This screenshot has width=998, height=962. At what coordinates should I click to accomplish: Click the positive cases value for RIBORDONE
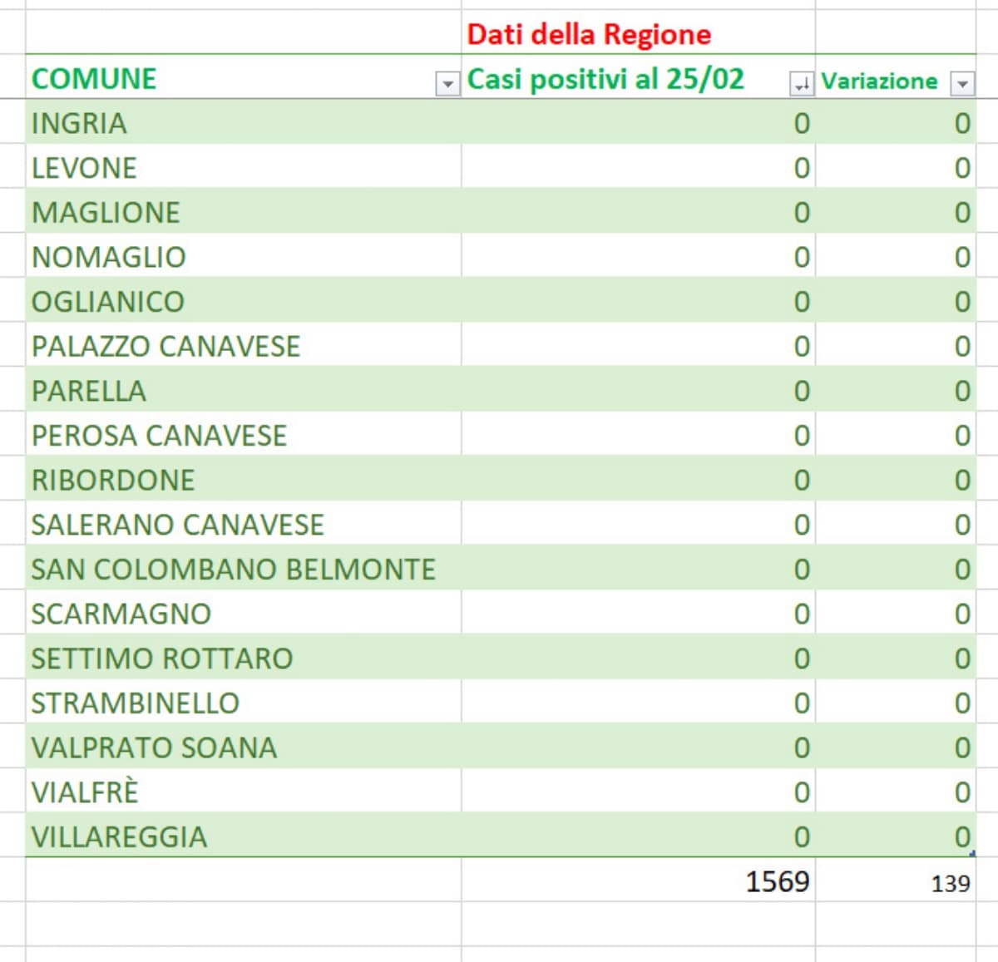[801, 481]
